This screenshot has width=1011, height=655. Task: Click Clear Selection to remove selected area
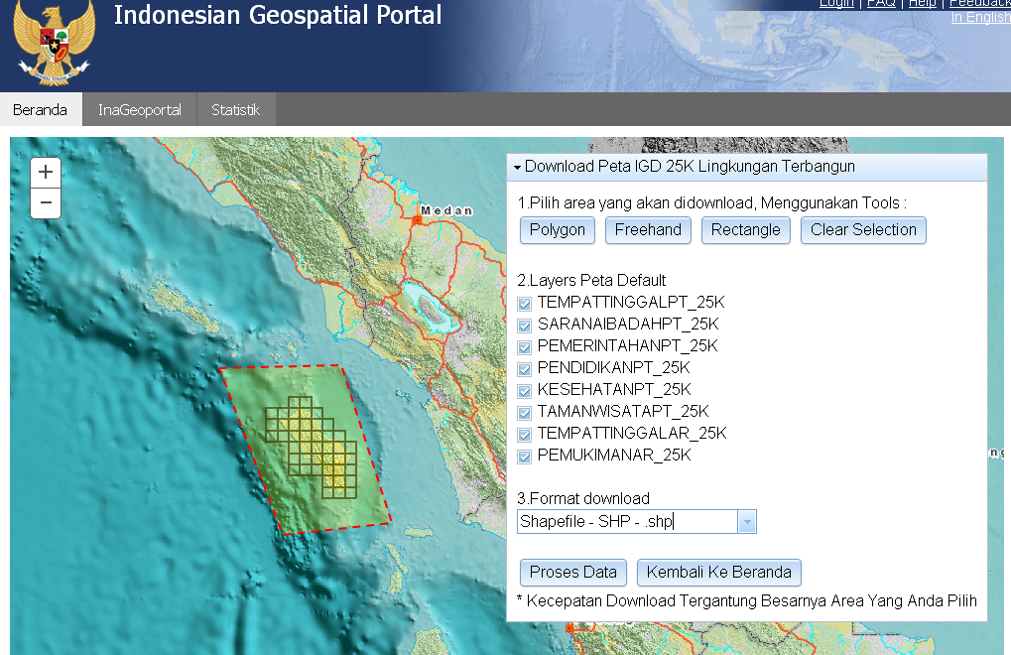[862, 229]
